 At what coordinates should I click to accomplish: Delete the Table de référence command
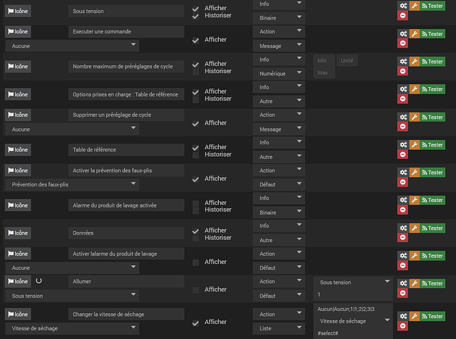click(x=403, y=154)
